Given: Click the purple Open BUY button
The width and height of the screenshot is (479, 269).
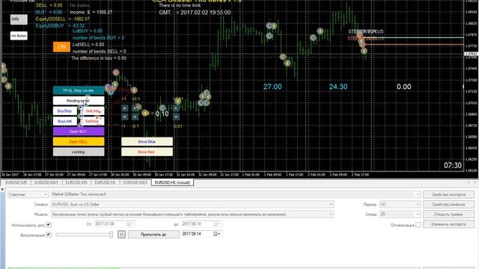Looking at the screenshot, I should pyautogui.click(x=78, y=132).
